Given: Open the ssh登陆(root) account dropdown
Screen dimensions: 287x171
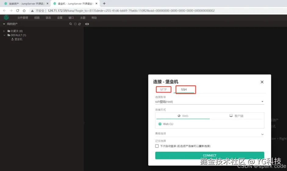Looking at the screenshot, I should [x=210, y=102].
